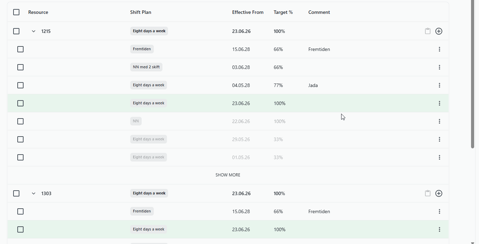Collapse the resource 1303 group chevron
The image size is (479, 244).
coord(34,193)
